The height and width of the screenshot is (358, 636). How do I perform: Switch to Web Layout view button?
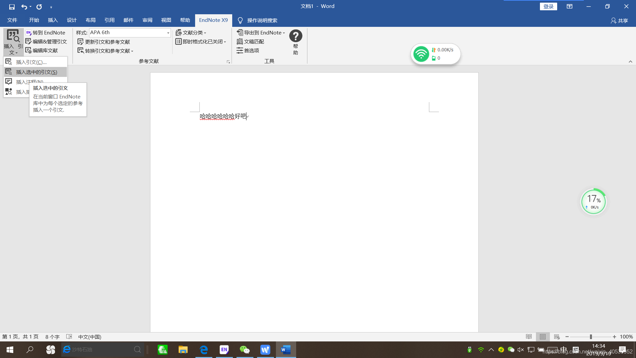click(556, 337)
